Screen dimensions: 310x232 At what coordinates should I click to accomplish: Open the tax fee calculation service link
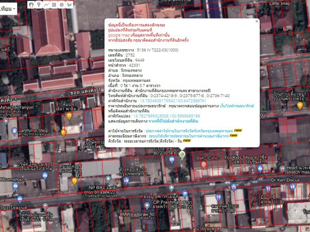point(189,136)
